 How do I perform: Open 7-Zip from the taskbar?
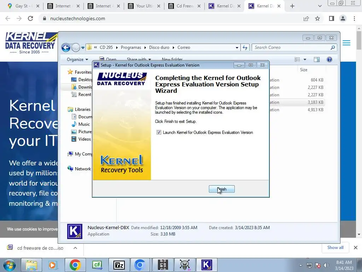(119, 265)
